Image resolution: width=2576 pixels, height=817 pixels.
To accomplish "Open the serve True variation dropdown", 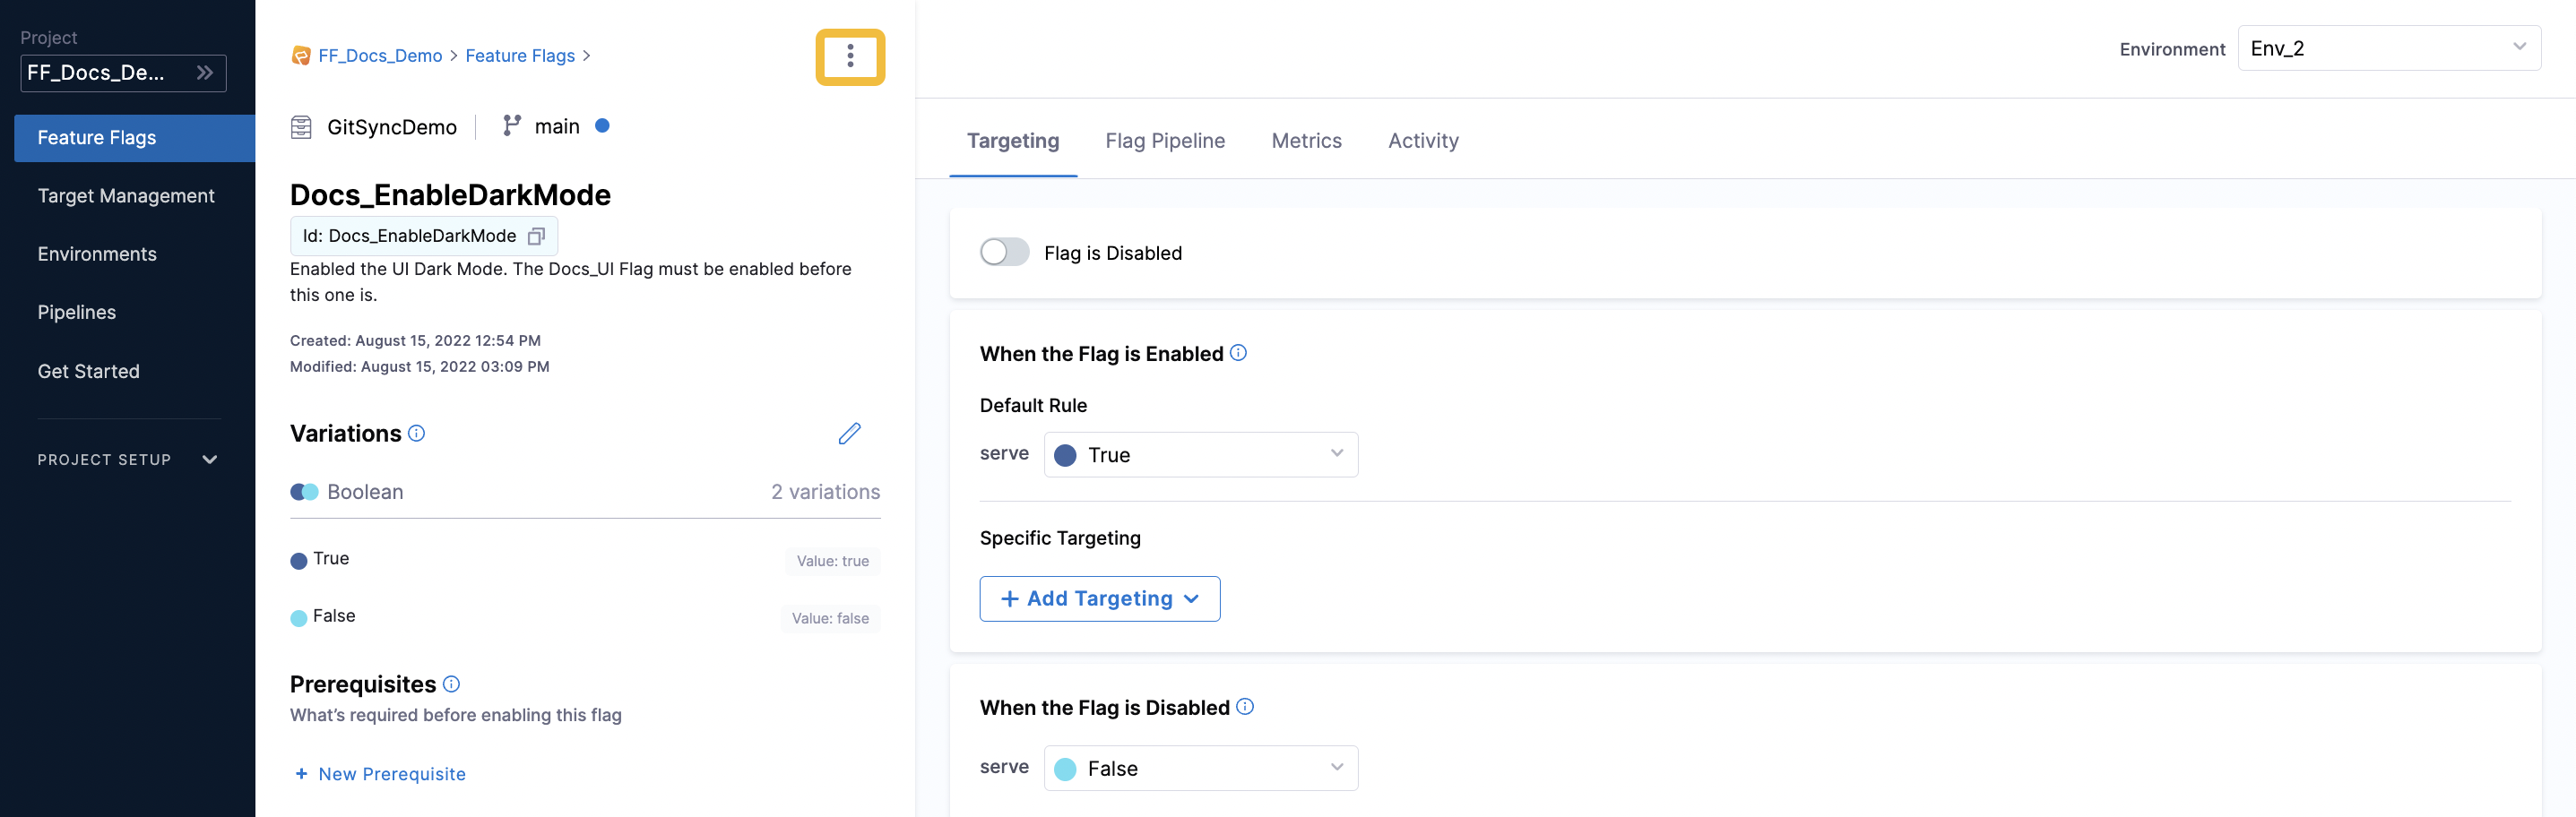I will tap(1200, 454).
